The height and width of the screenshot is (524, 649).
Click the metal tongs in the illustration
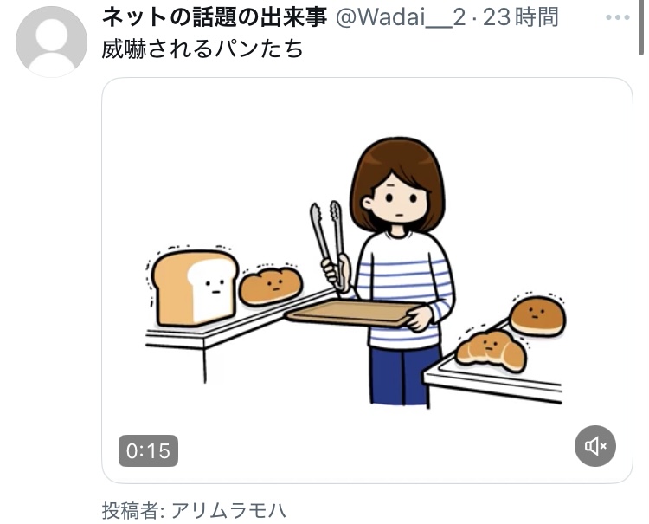pos(329,244)
